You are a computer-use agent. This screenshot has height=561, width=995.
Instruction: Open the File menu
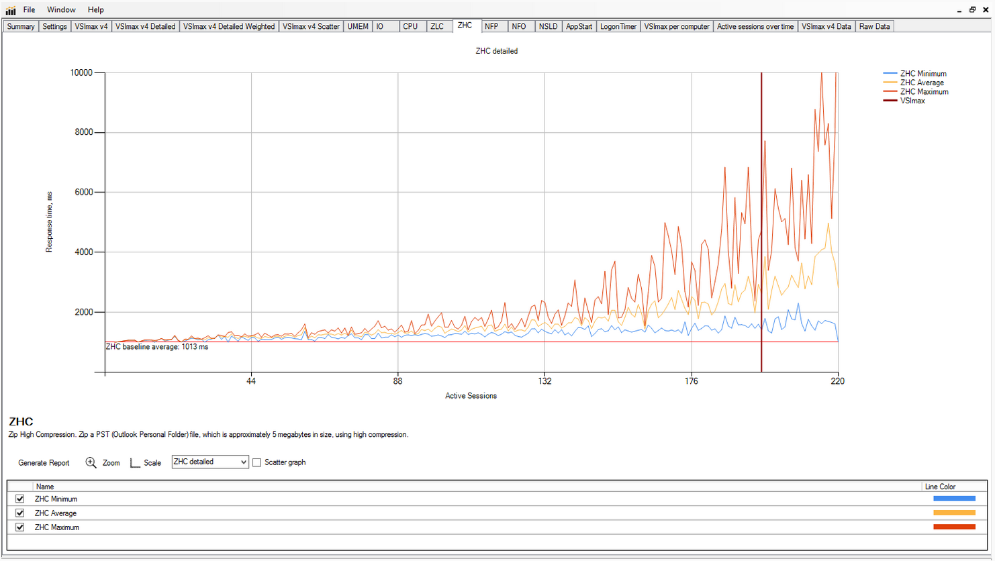(29, 10)
